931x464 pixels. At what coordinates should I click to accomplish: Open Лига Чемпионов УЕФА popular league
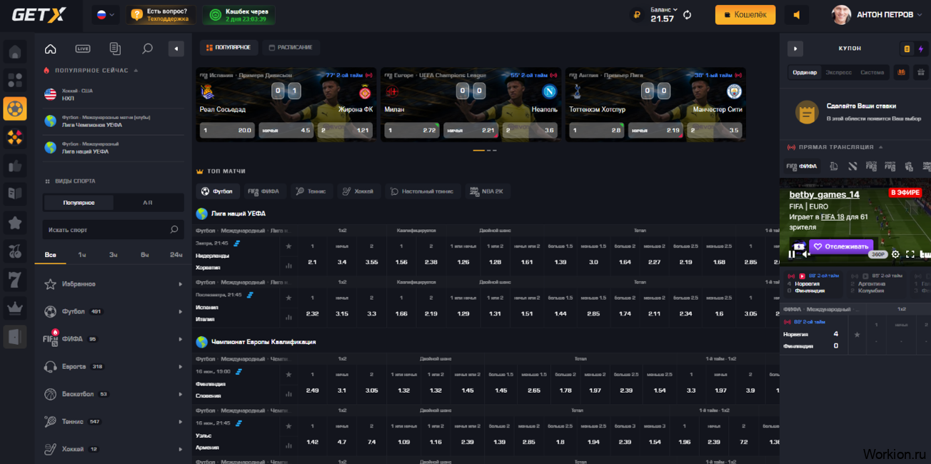(x=113, y=121)
